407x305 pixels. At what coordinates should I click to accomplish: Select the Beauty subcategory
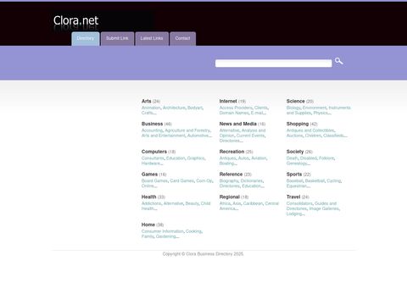coord(192,203)
